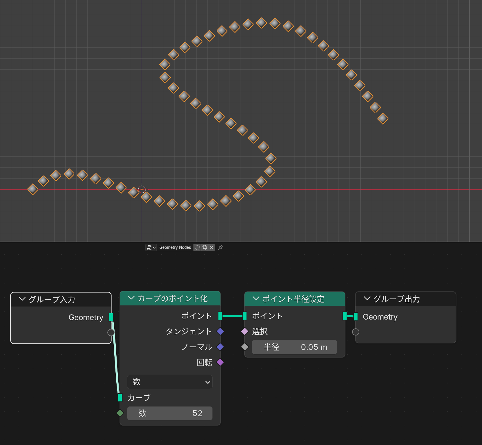Click the 選択 input socket

pos(245,331)
